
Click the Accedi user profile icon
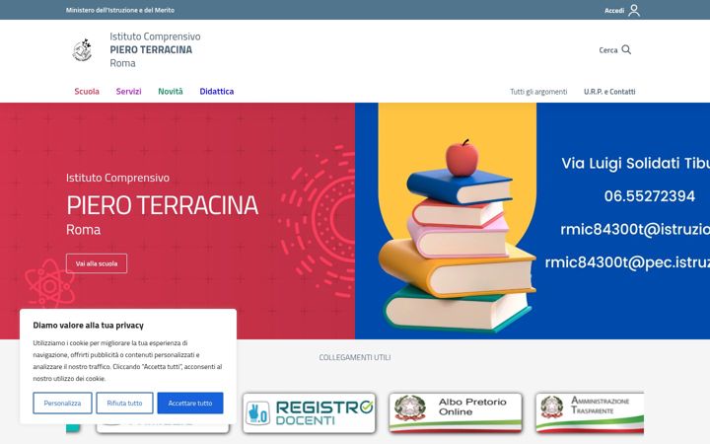(634, 10)
